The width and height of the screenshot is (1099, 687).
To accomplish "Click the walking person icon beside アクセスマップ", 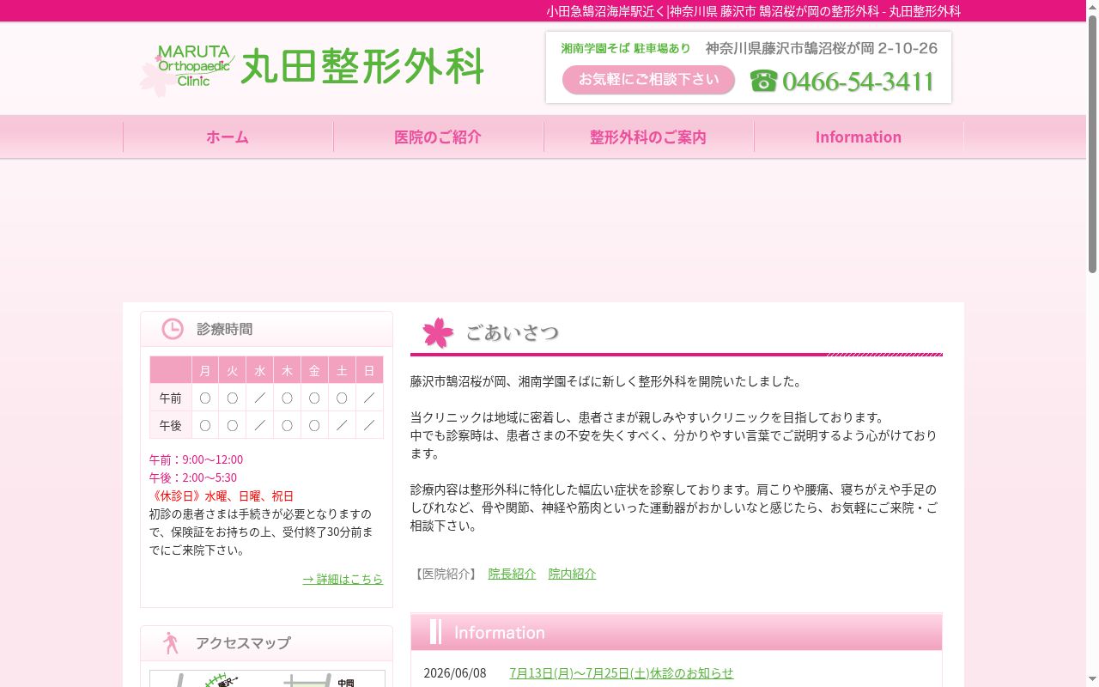I will pos(171,643).
